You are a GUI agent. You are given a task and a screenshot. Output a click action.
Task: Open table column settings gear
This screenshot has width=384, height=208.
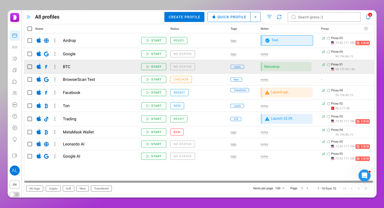pos(366,29)
